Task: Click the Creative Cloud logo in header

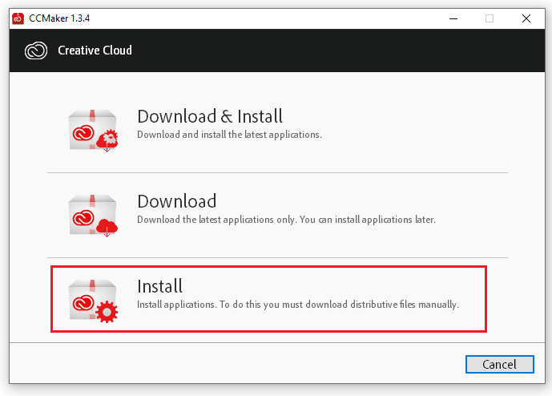Action: (x=37, y=51)
